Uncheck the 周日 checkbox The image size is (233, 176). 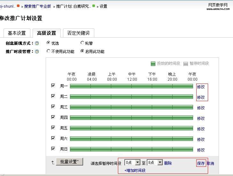pos(53,149)
